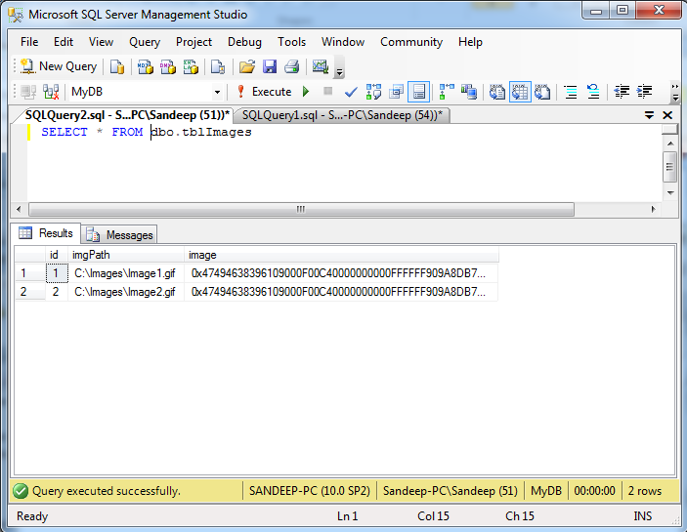Click the editor horizontal scrollbar thumb
The width and height of the screenshot is (687, 532).
(301, 209)
